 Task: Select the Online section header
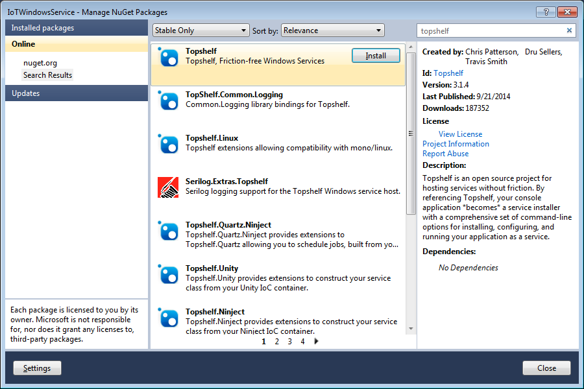pos(77,44)
